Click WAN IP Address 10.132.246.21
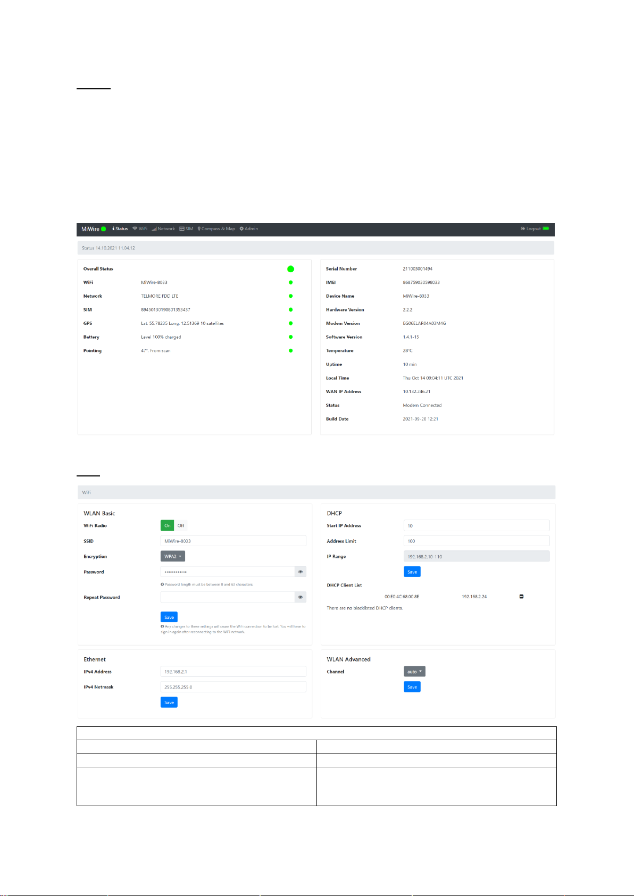634x896 pixels. coord(416,391)
